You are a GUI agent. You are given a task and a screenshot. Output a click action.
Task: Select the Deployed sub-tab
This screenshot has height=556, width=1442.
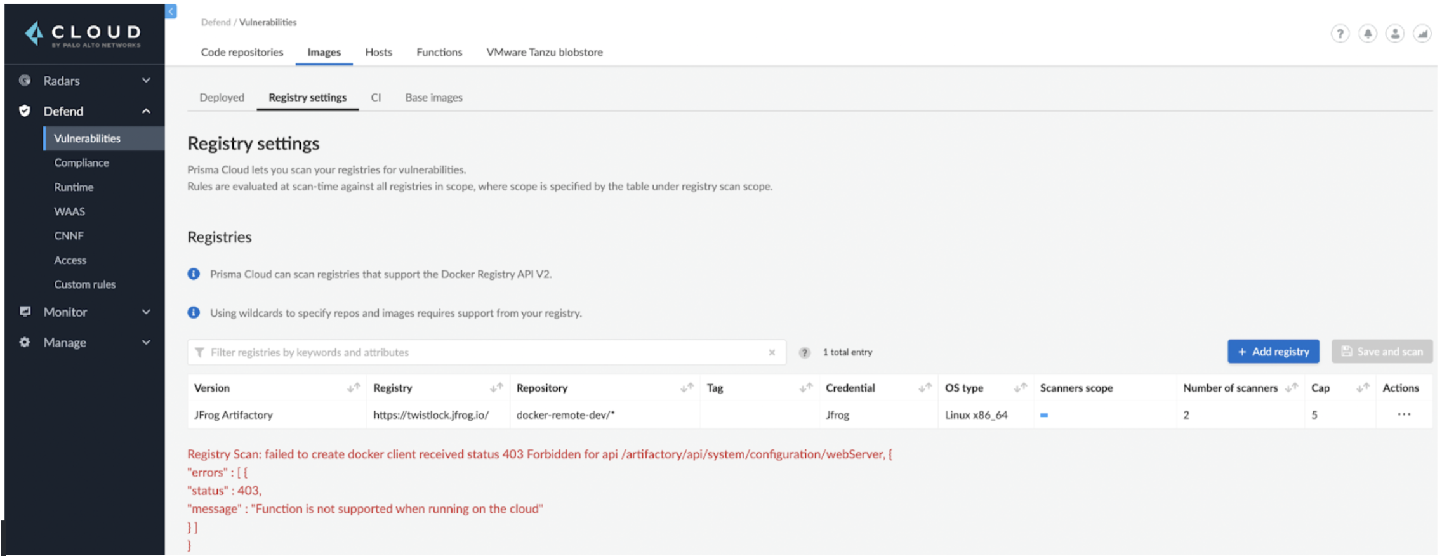click(222, 97)
